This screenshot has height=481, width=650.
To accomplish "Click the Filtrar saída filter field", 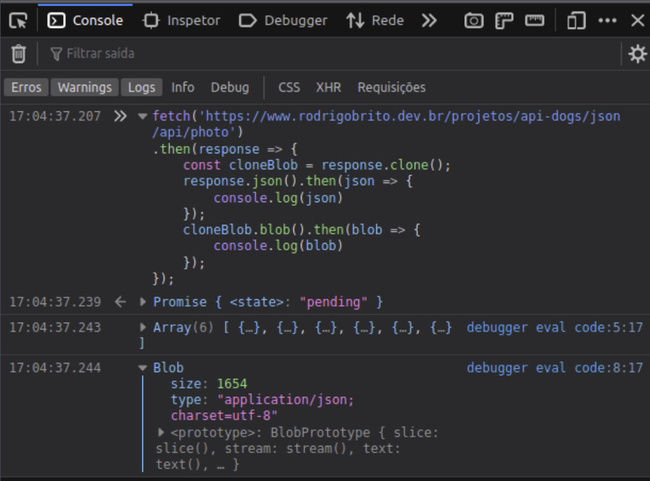I will tap(248, 54).
